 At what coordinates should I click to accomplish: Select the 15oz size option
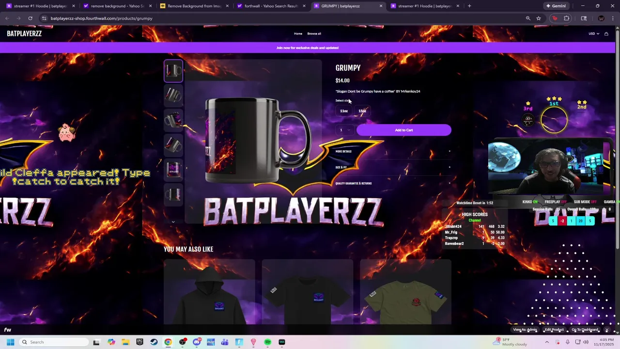362,111
